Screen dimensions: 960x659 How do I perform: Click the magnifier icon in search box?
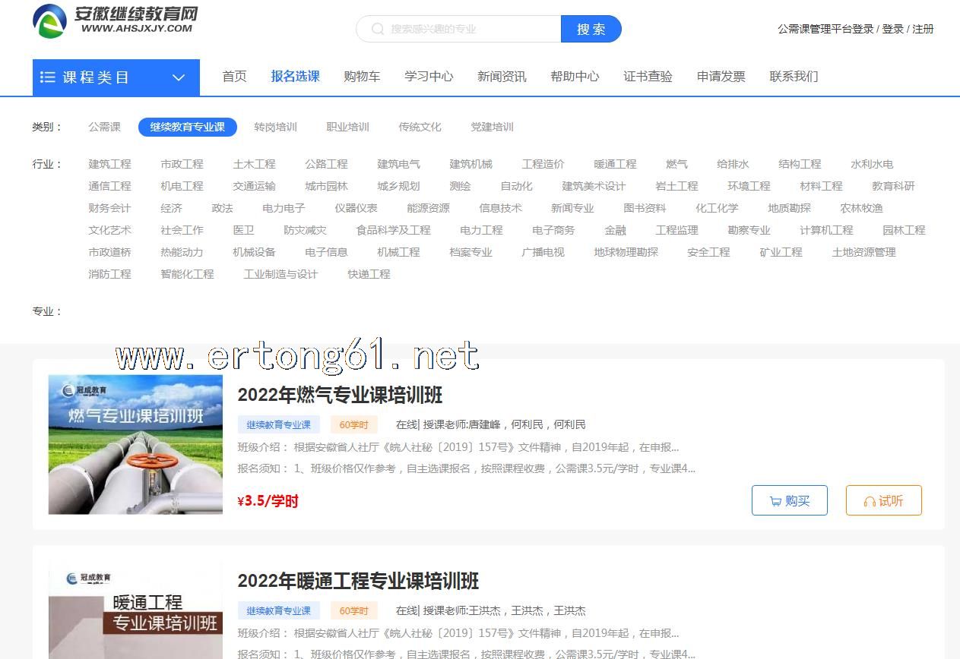pyautogui.click(x=378, y=29)
